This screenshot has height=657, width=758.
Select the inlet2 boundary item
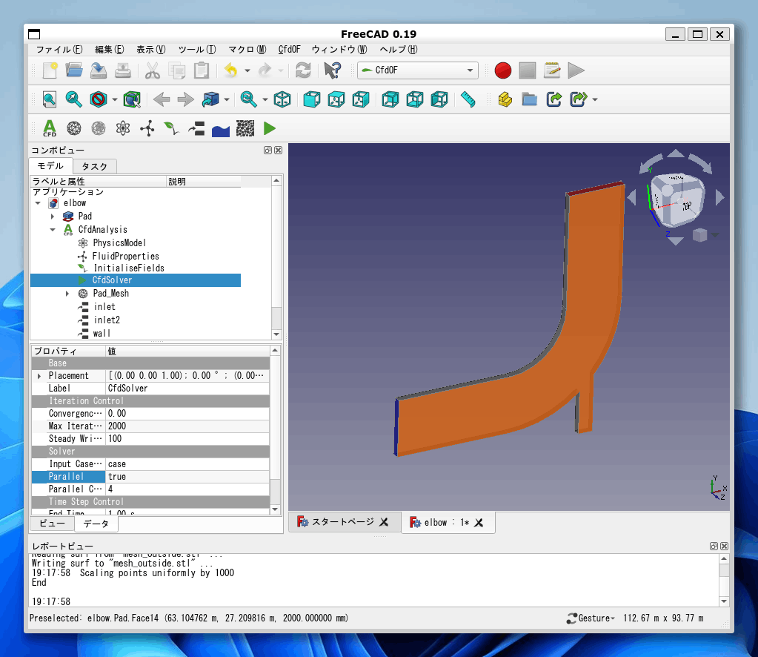107,320
